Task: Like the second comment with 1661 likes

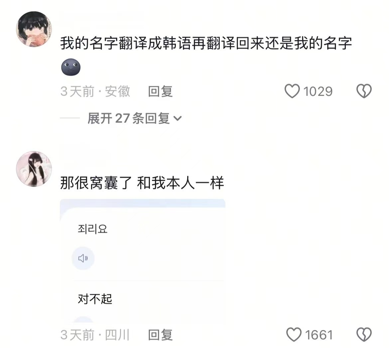Action: (x=294, y=335)
